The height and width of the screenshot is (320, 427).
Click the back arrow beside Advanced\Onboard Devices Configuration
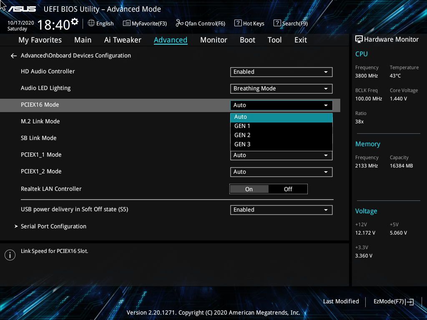coord(14,56)
